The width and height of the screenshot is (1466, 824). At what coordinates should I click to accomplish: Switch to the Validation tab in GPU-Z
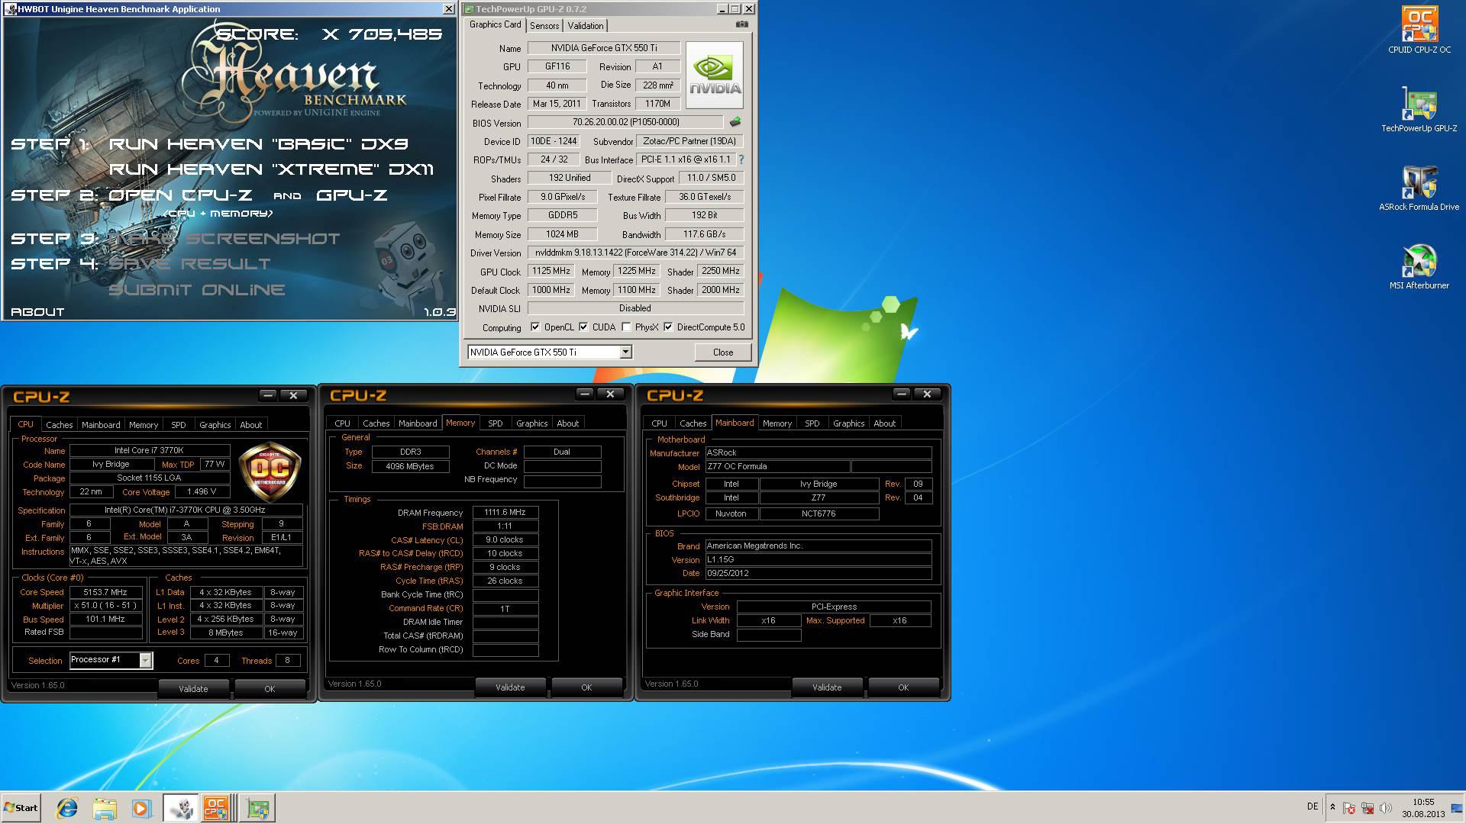(x=586, y=26)
